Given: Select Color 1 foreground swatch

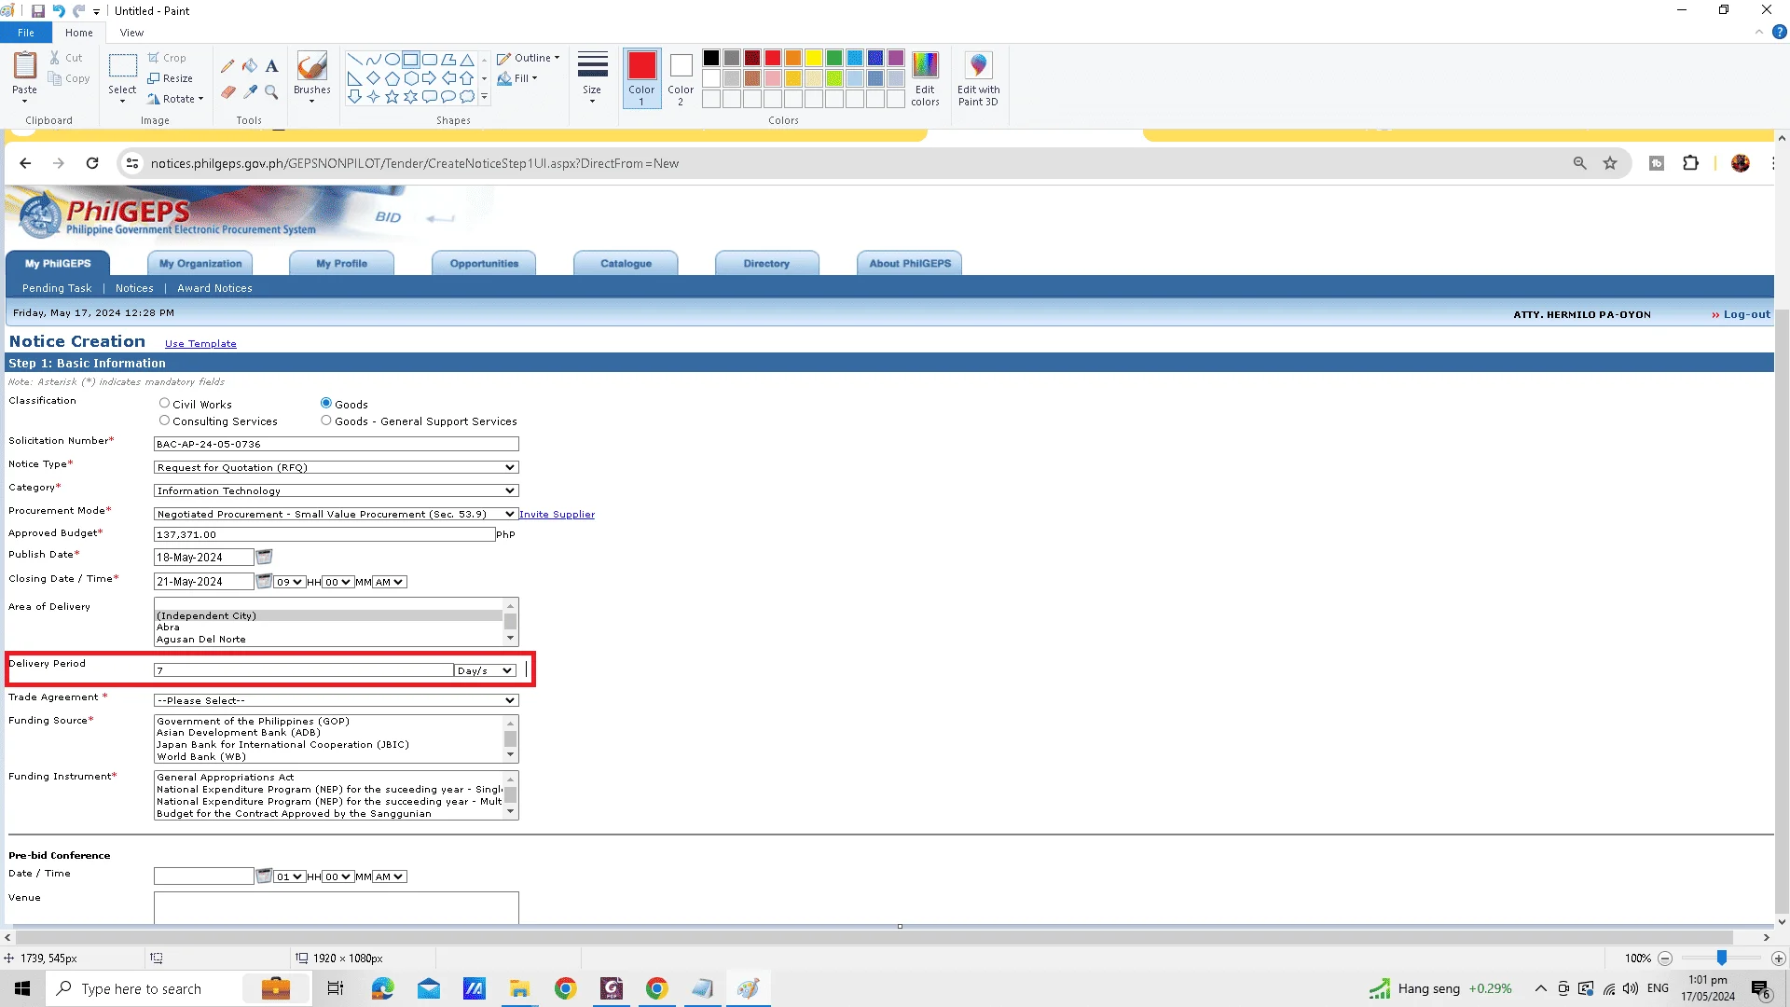Looking at the screenshot, I should 641,78.
